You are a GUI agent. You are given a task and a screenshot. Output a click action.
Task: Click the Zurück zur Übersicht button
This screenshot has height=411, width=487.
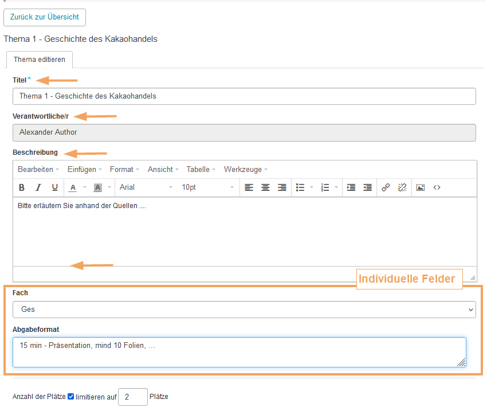point(45,17)
